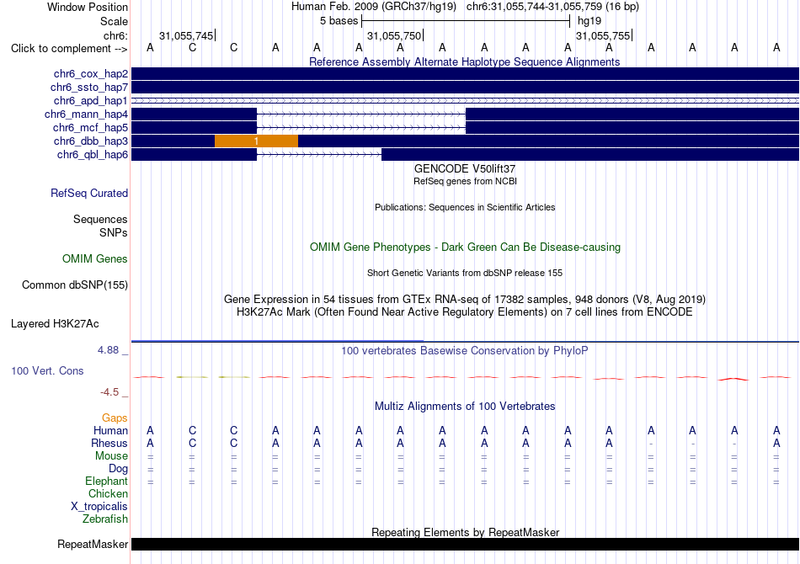Click the Zebrafish species label
Viewport: 800px width, 564px height.
click(x=105, y=519)
